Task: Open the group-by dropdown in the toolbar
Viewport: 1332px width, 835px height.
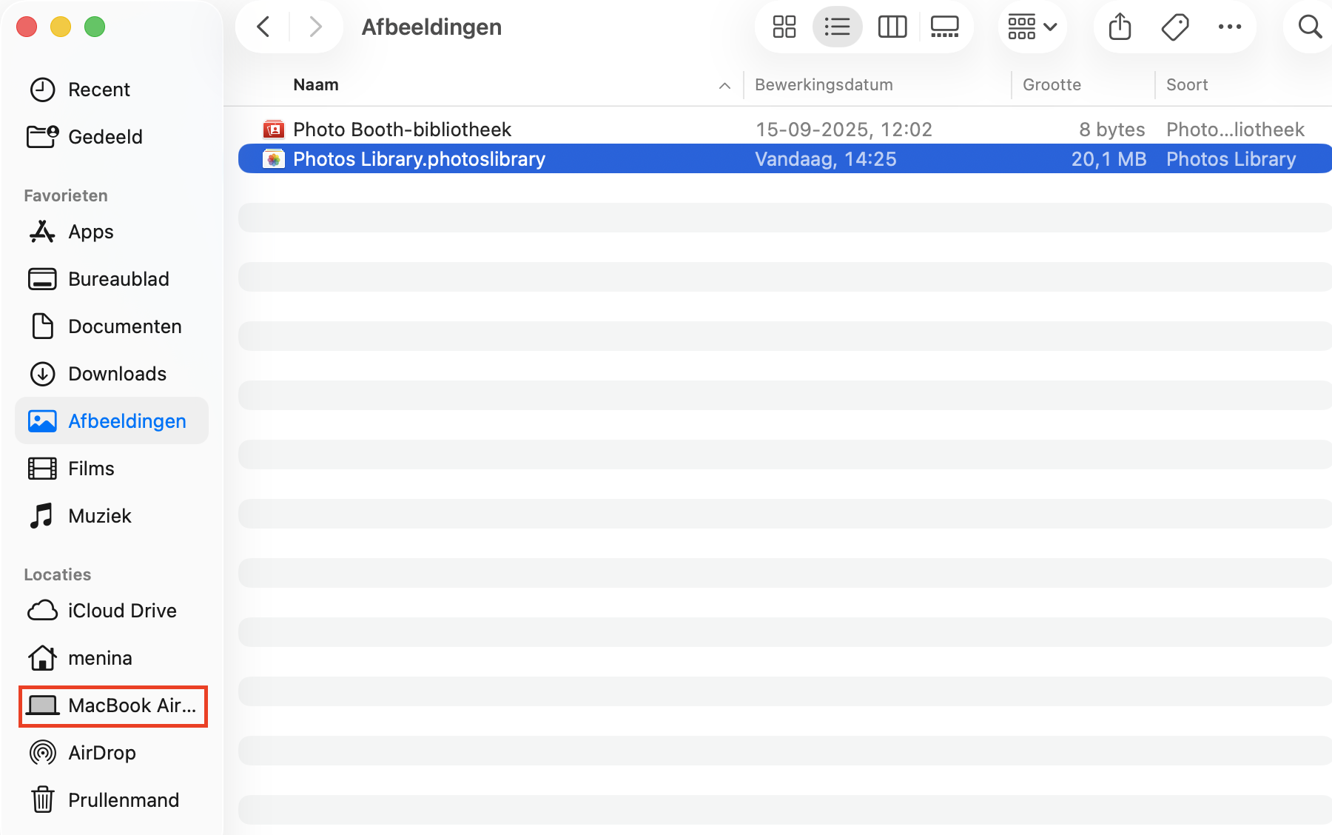Action: pyautogui.click(x=1032, y=27)
